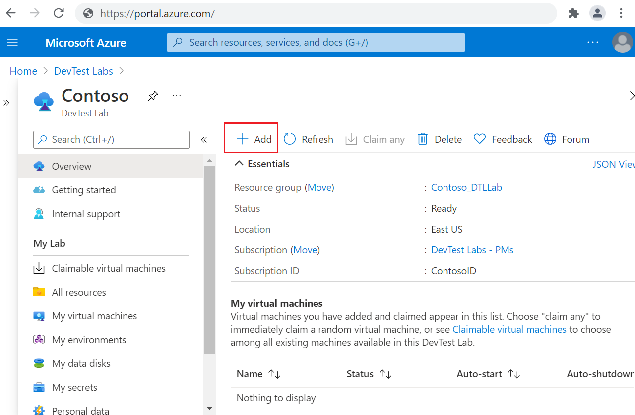The image size is (635, 415).
Task: Click the sidebar scrollbar up arrow
Action: pyautogui.click(x=209, y=160)
